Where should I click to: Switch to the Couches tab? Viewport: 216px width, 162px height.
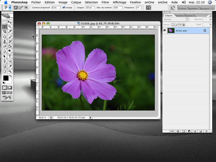pos(180,16)
